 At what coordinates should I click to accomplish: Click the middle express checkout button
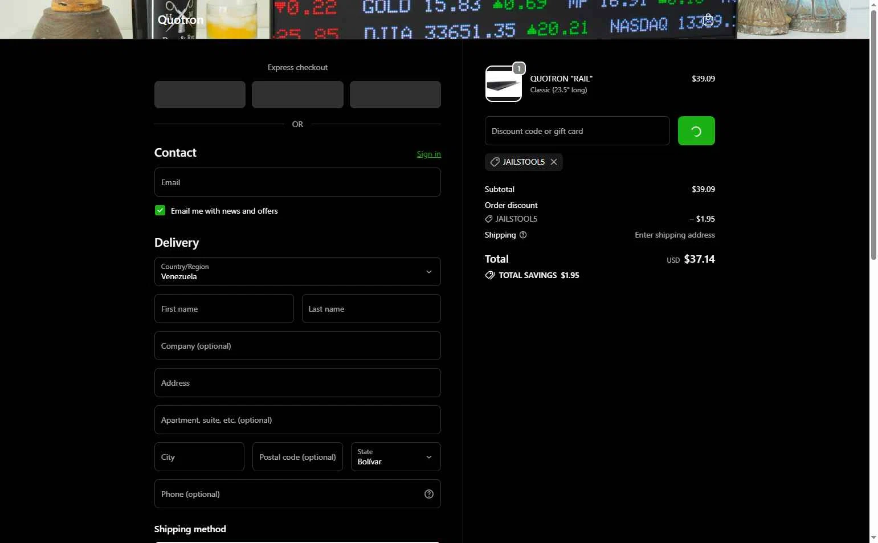[x=297, y=95]
